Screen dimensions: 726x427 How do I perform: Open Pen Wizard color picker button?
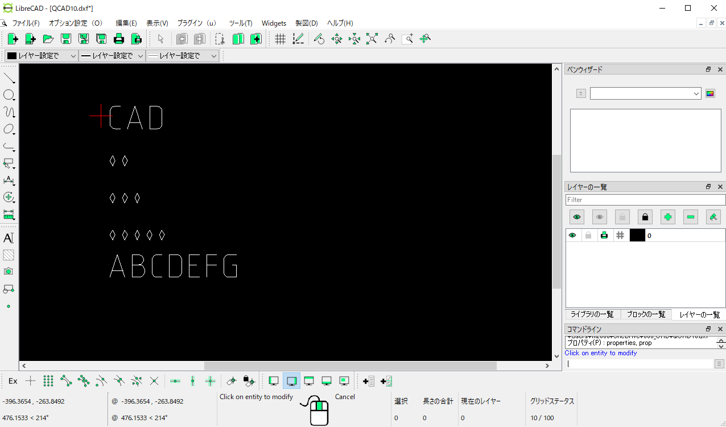710,93
